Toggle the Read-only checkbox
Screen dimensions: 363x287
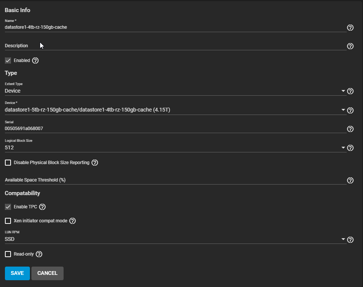8,254
